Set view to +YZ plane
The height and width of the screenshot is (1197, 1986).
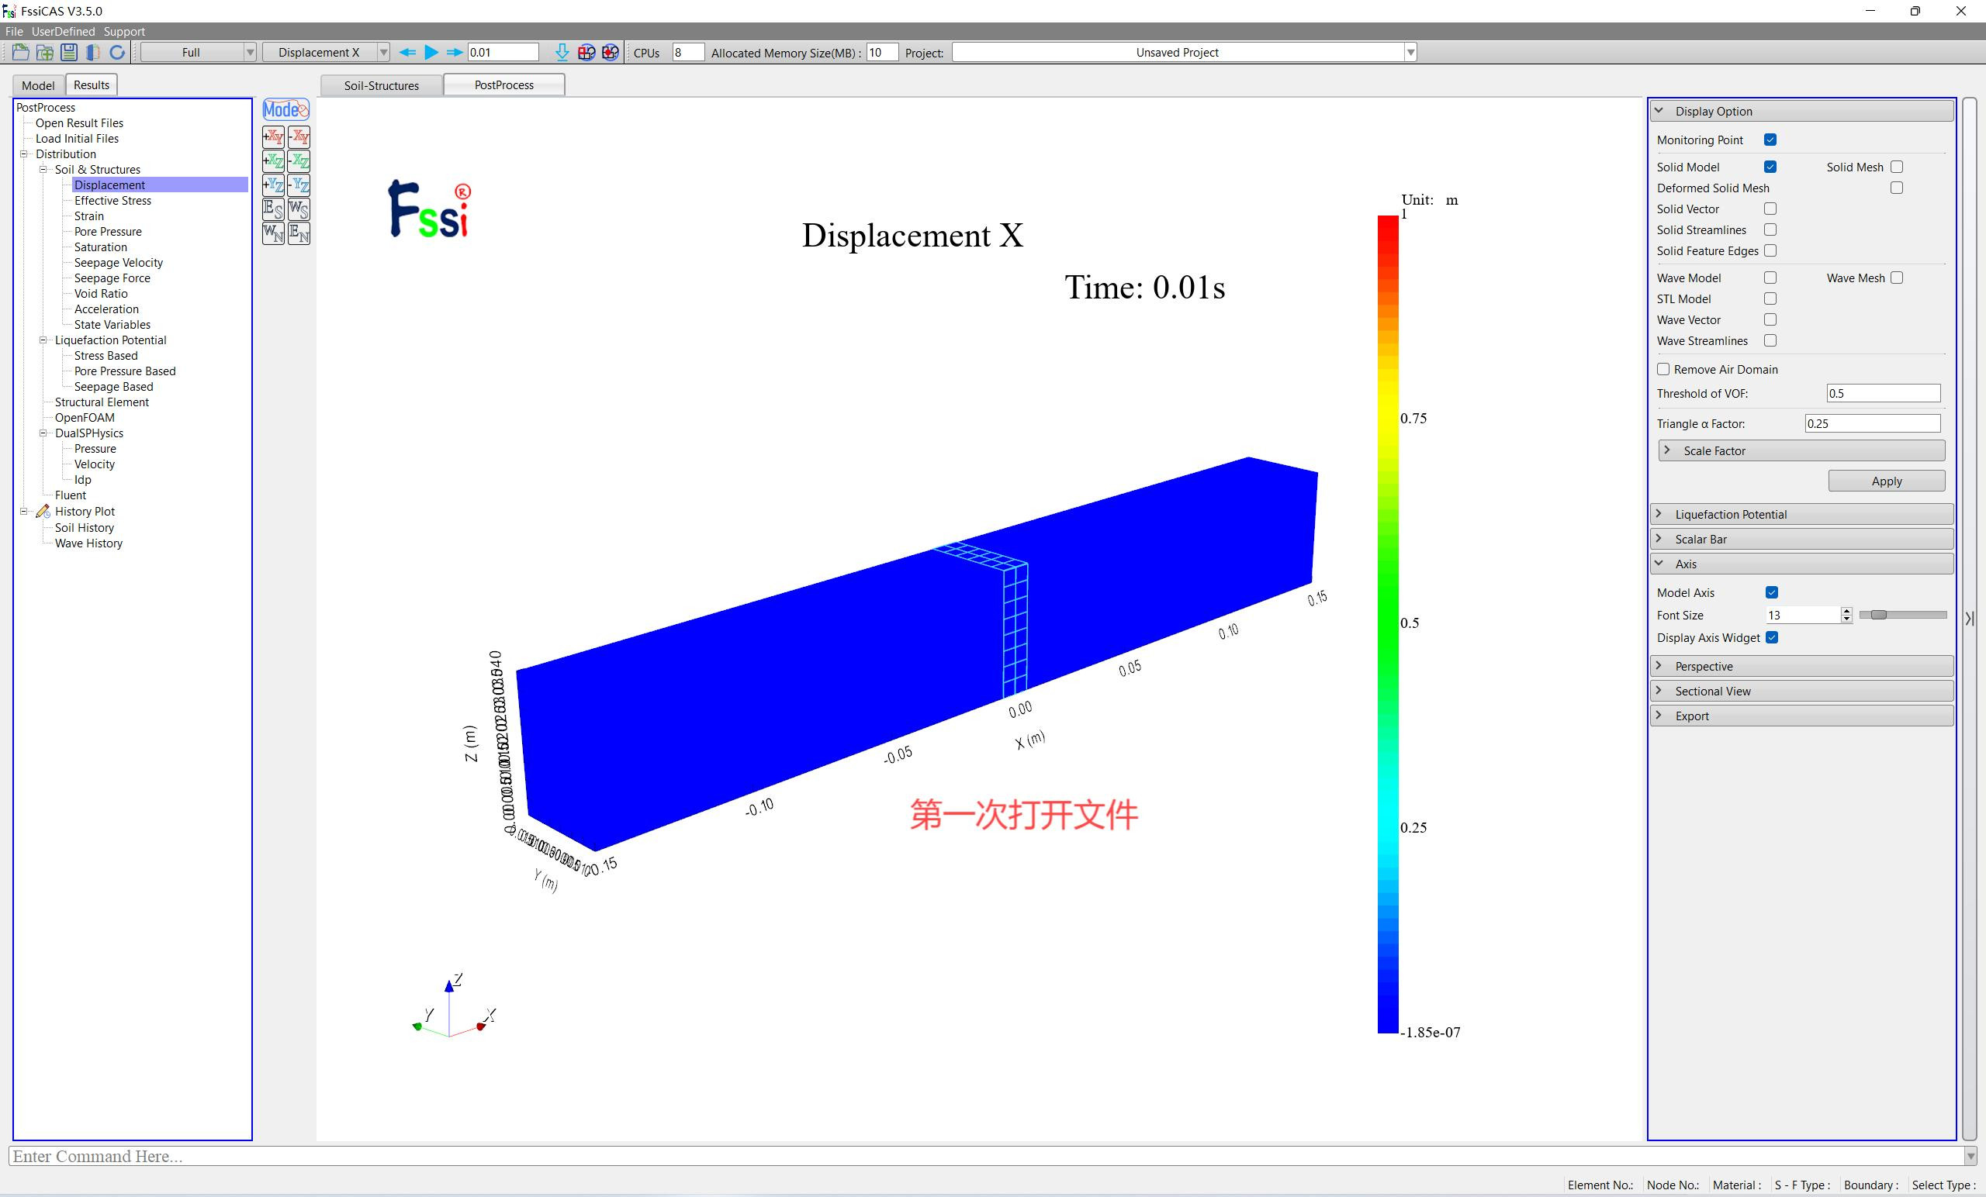[273, 185]
